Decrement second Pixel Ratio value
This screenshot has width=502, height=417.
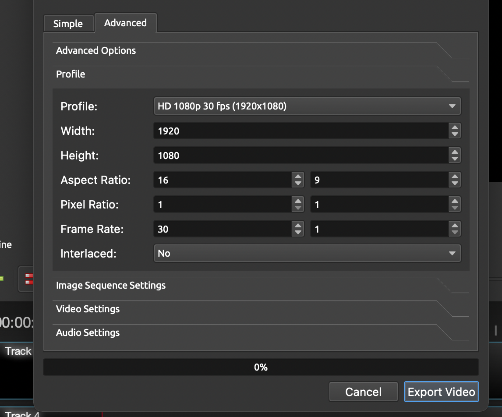[x=455, y=208]
